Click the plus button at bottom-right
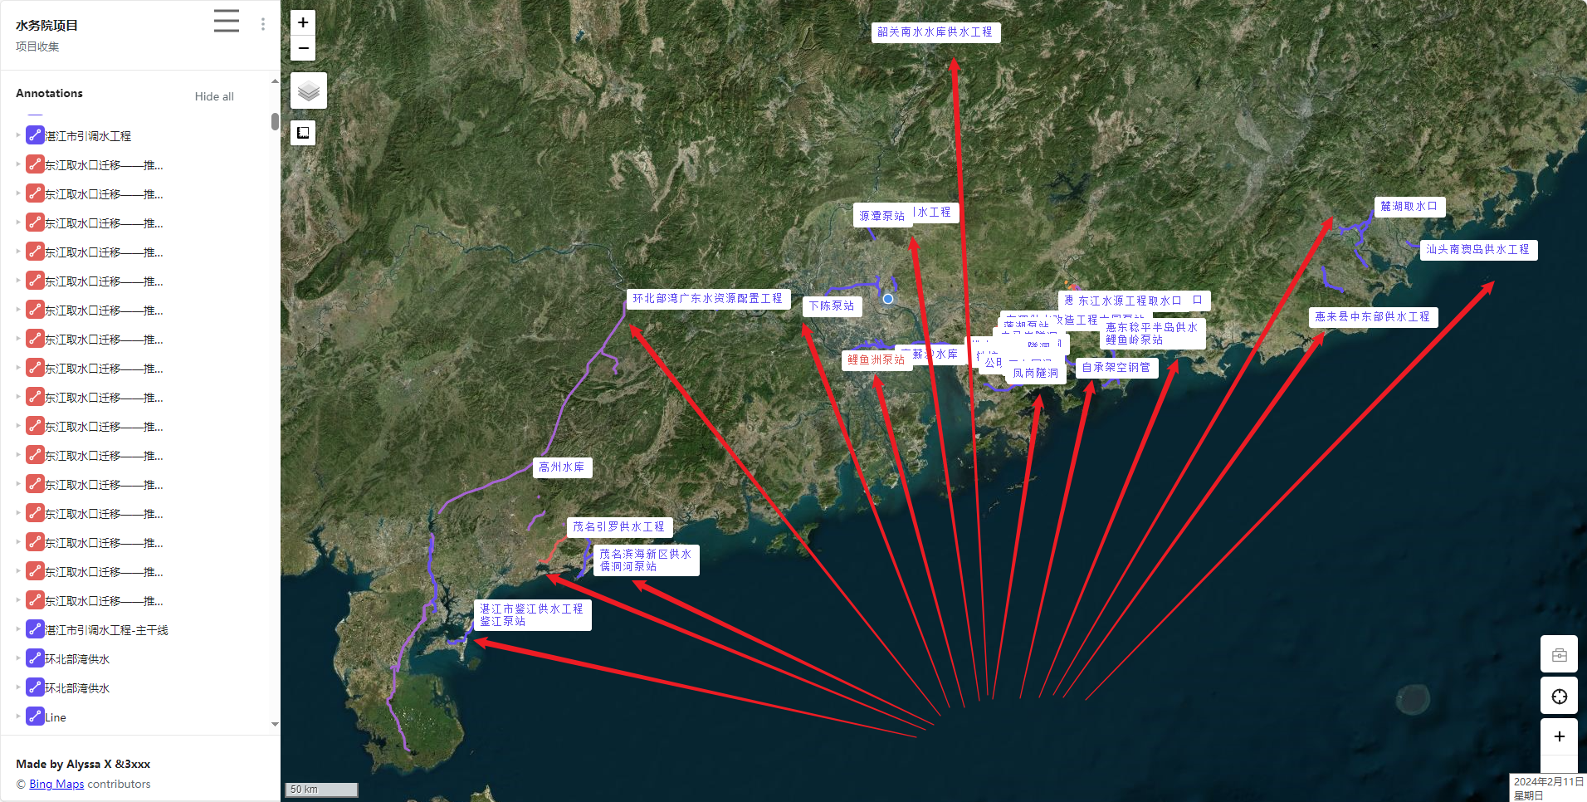 1559,736
